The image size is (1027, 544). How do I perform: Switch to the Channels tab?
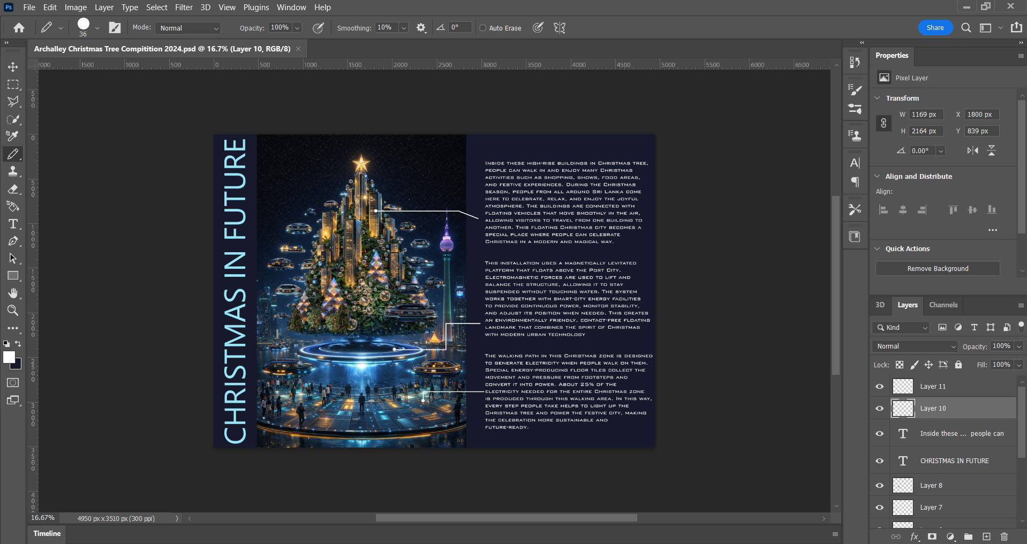(943, 305)
